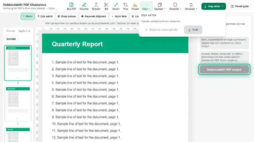The height and width of the screenshot is (142, 254).
Task: Open the Birleştir merge tool
Action: (96, 6)
